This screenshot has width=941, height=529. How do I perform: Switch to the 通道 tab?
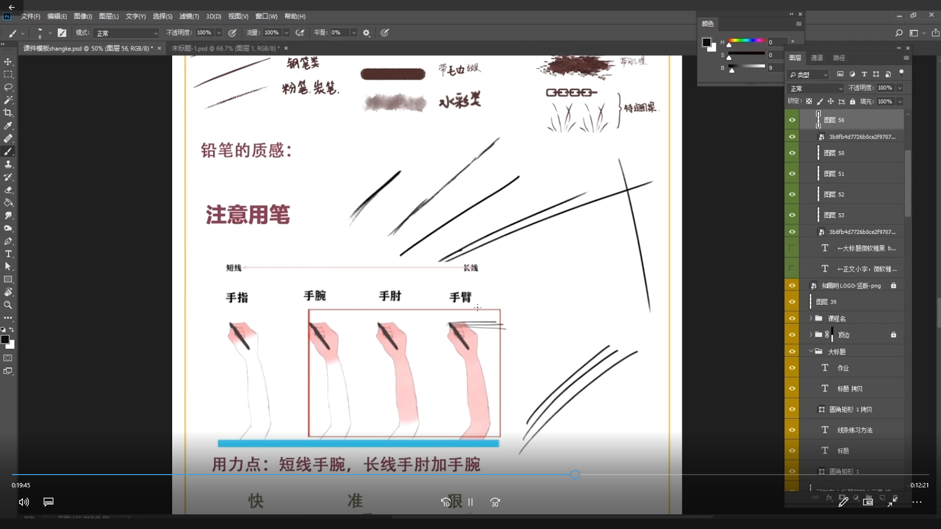pyautogui.click(x=817, y=58)
